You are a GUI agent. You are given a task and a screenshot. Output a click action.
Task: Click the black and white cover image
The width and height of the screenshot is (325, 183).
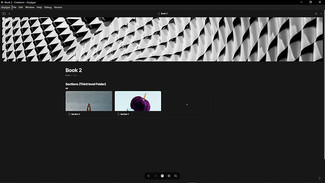tap(162, 39)
